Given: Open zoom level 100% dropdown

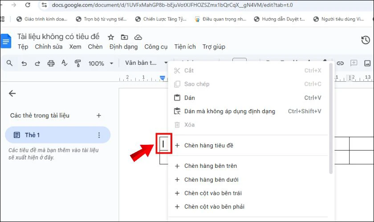Looking at the screenshot, I should [x=101, y=63].
